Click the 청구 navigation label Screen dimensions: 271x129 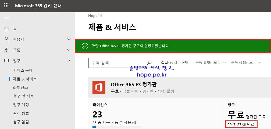pos(17,61)
